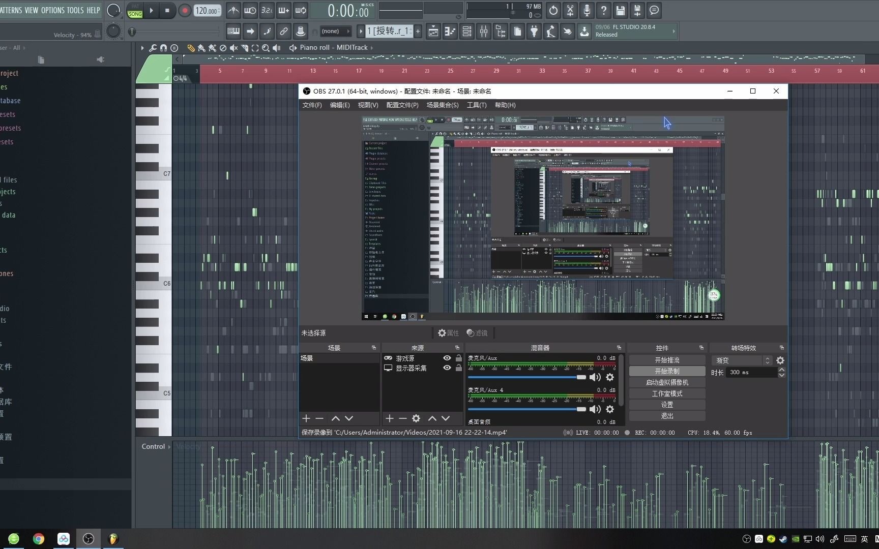The height and width of the screenshot is (549, 879).
Task: Toggle loop recording in FL toolbar
Action: [x=301, y=10]
